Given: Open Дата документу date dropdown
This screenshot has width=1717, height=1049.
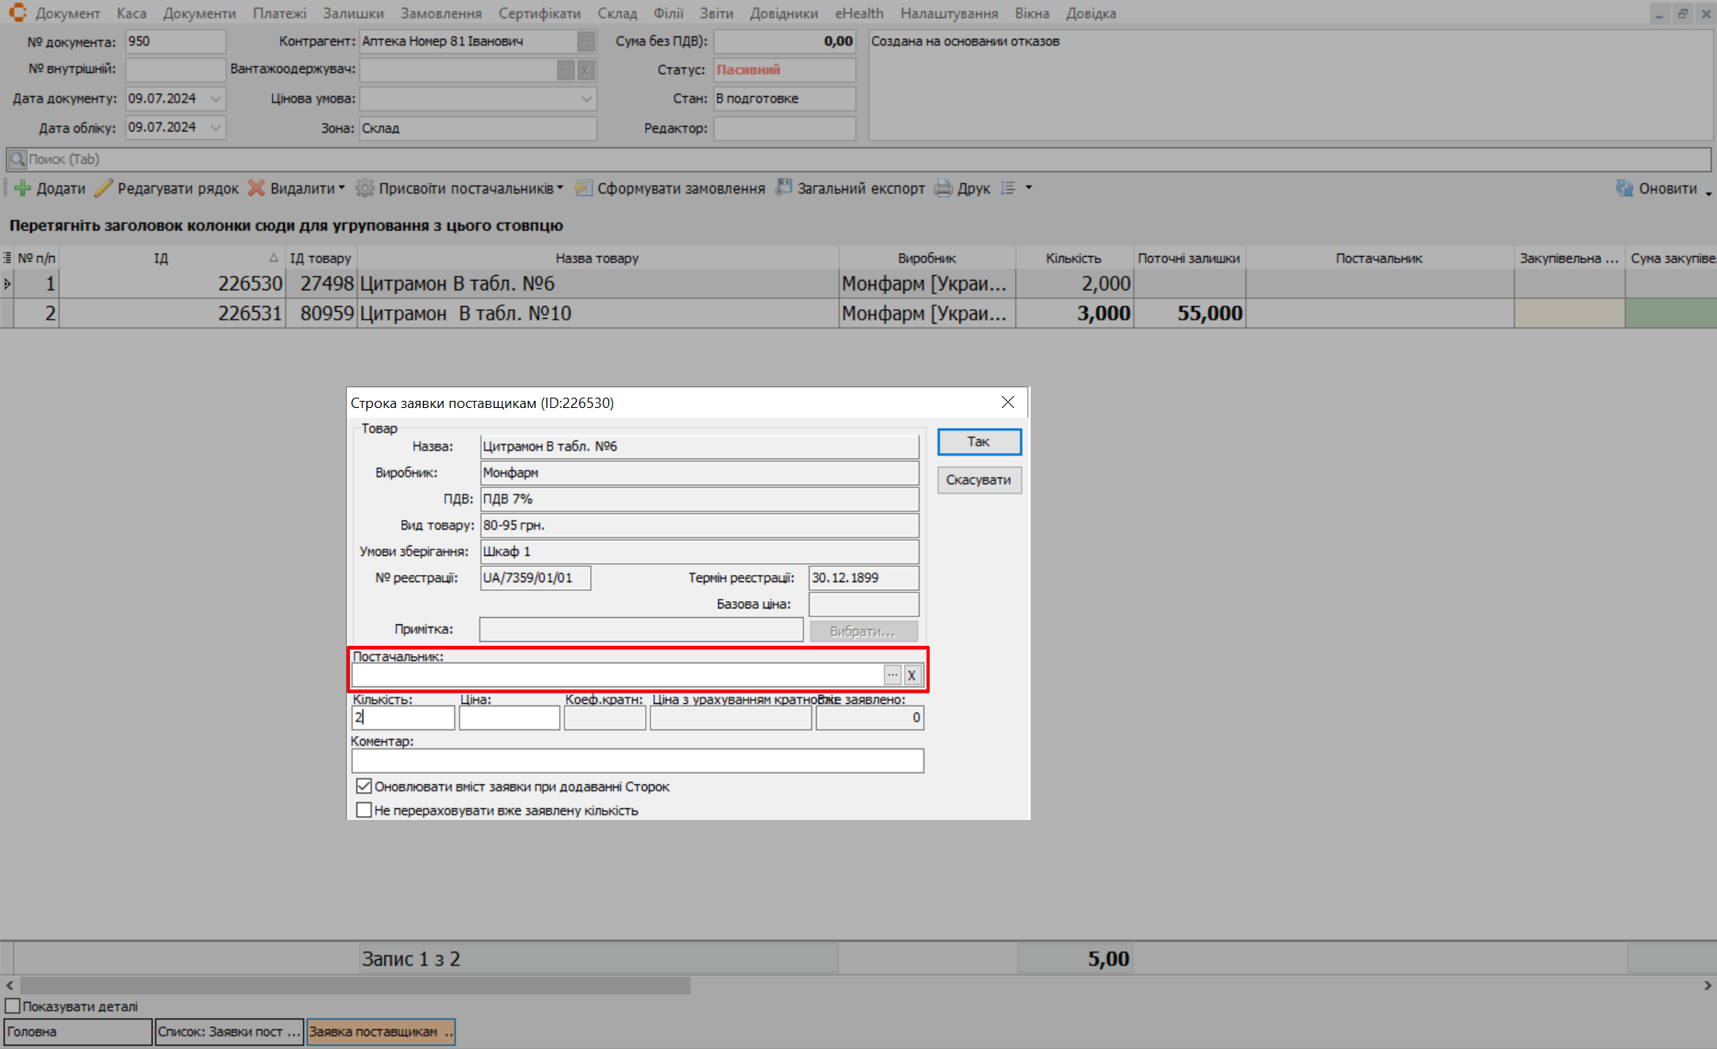Looking at the screenshot, I should tap(216, 99).
